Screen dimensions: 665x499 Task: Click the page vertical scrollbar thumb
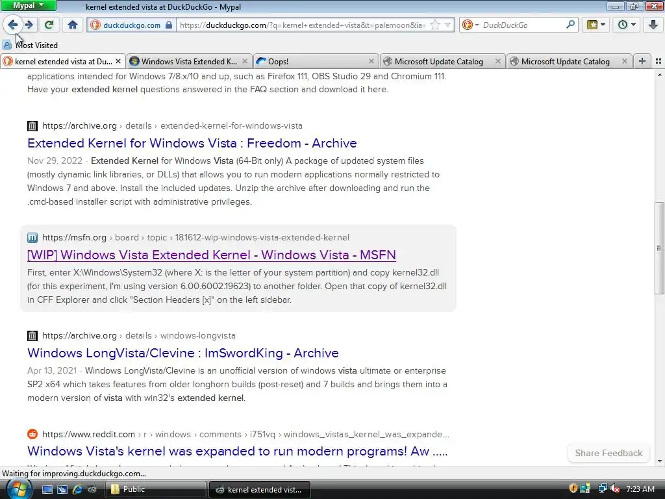click(x=659, y=248)
